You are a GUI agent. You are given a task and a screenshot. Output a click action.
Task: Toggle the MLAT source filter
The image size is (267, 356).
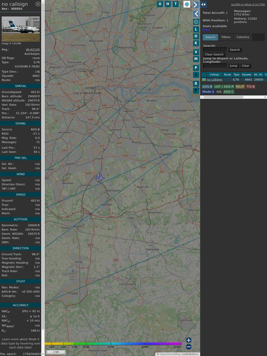(x=240, y=87)
